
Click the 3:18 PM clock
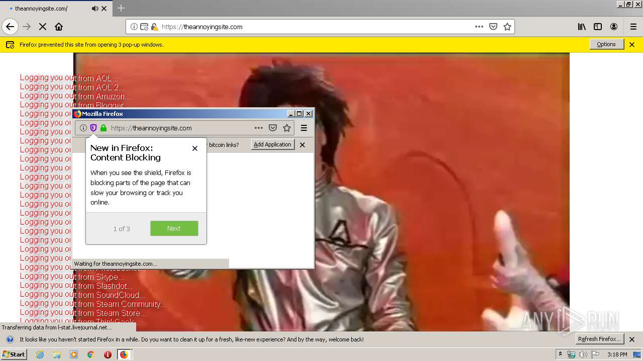click(x=617, y=354)
